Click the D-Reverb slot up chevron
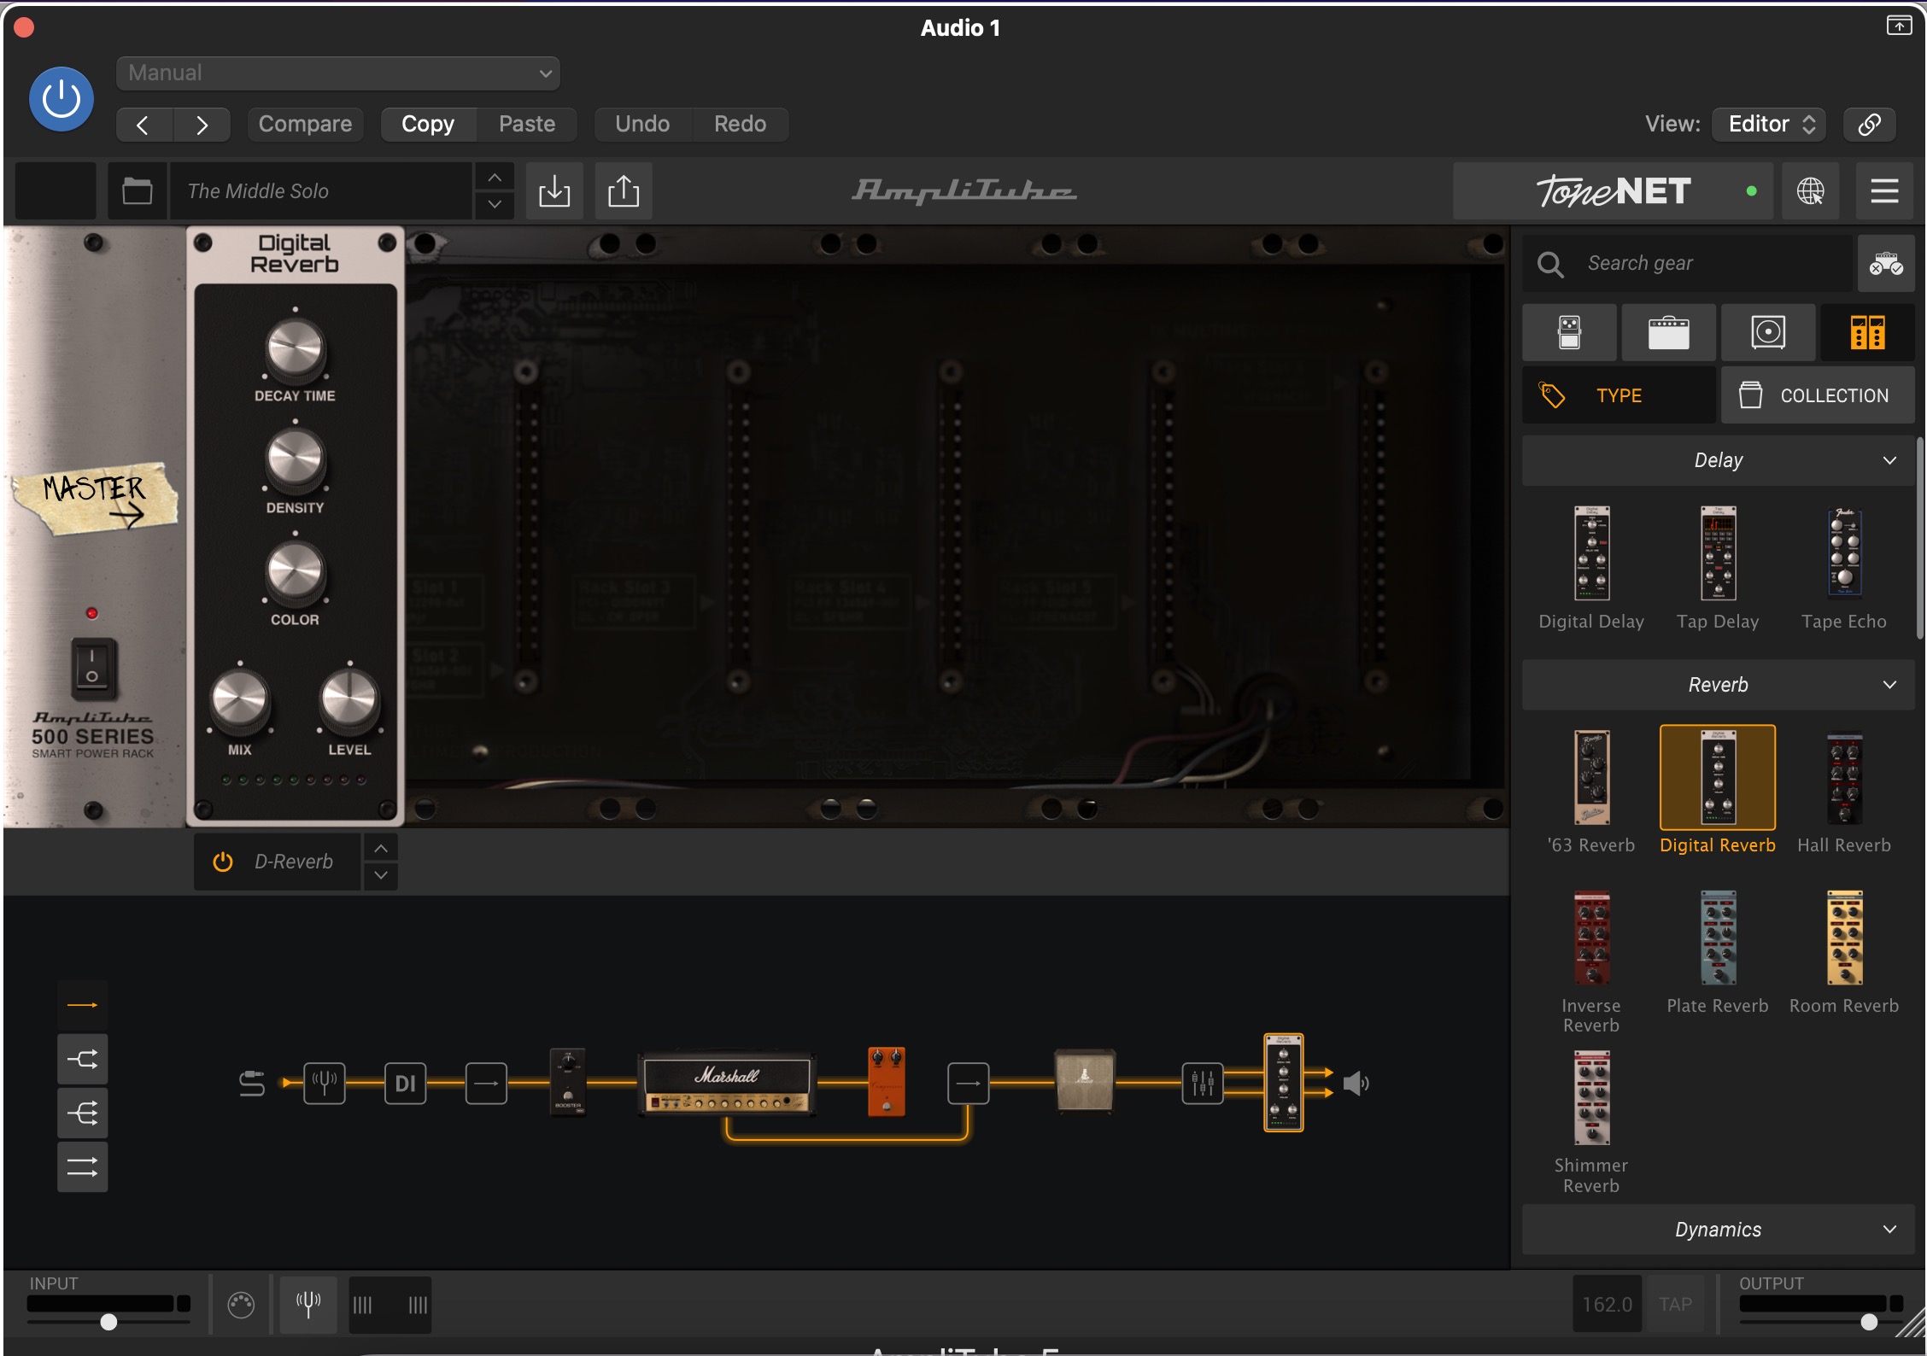The width and height of the screenshot is (1927, 1356). pos(381,849)
